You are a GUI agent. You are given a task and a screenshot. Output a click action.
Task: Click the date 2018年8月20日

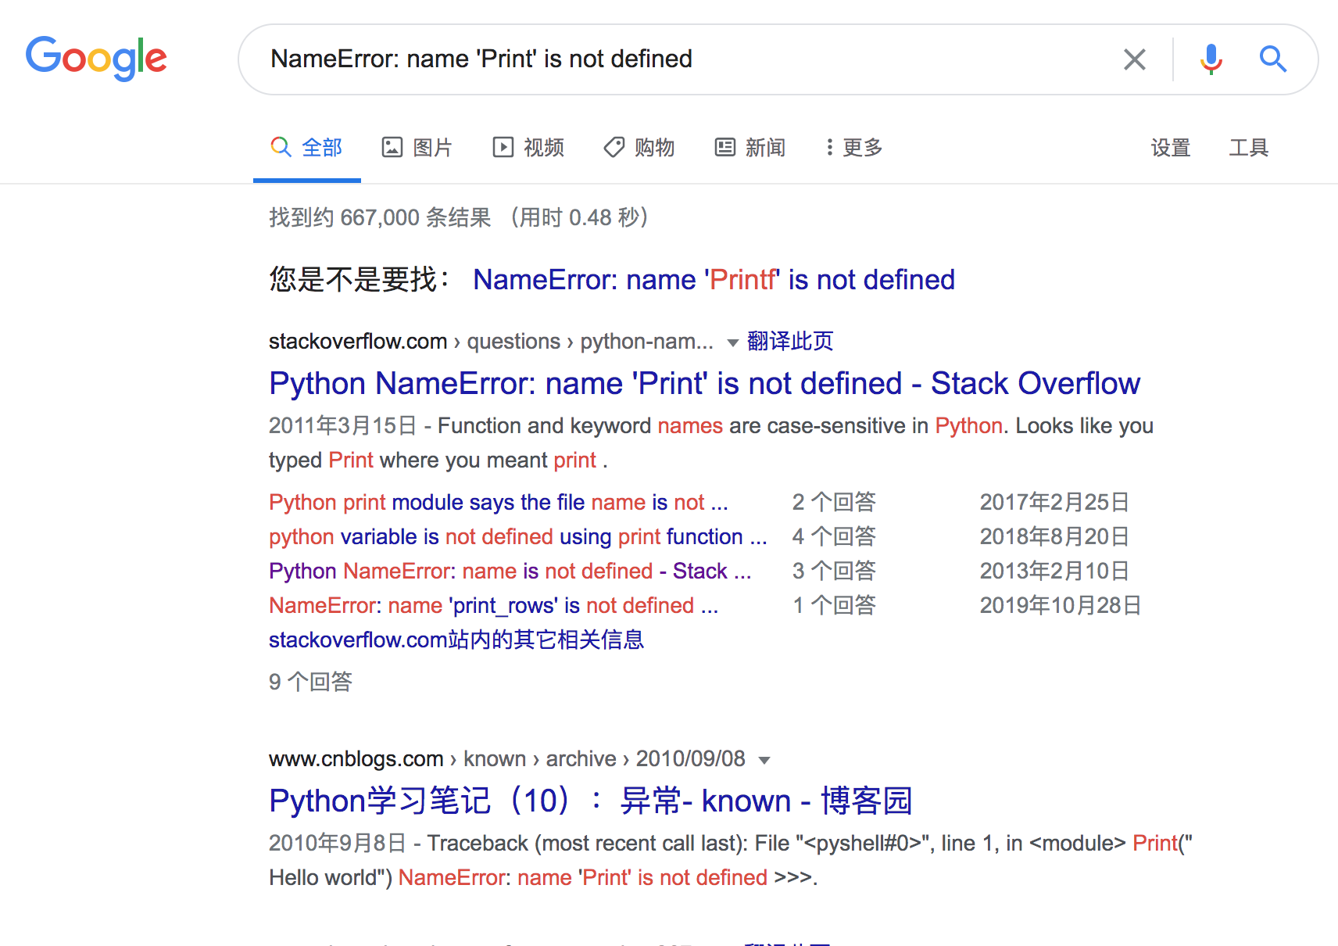point(1054,536)
